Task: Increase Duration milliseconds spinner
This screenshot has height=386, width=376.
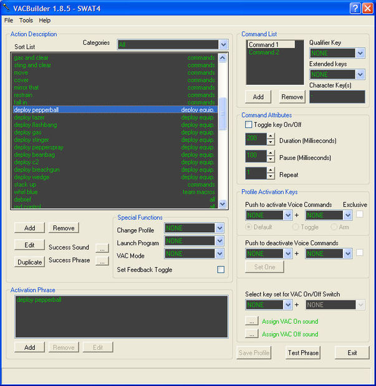Action: pyautogui.click(x=271, y=136)
